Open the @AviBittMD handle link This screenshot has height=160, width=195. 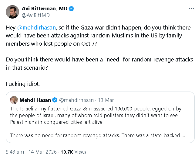pos(36,15)
